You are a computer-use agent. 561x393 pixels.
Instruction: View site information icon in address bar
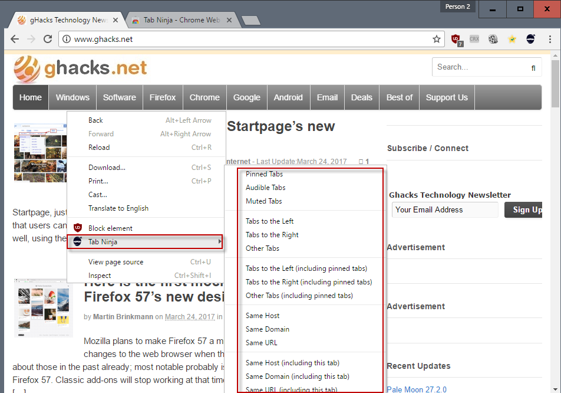(67, 39)
